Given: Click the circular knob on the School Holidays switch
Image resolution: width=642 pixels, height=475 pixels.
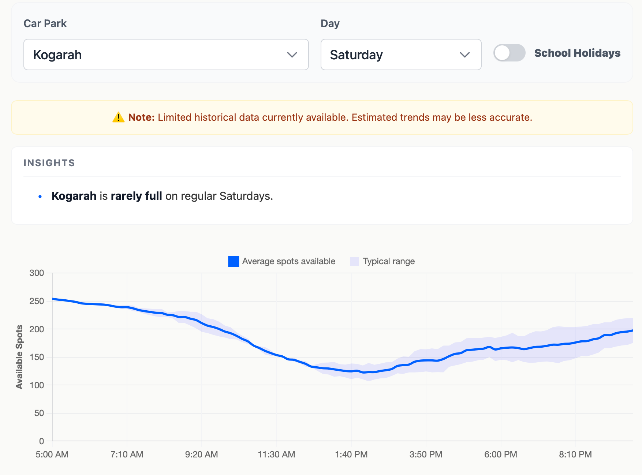Looking at the screenshot, I should pos(502,53).
